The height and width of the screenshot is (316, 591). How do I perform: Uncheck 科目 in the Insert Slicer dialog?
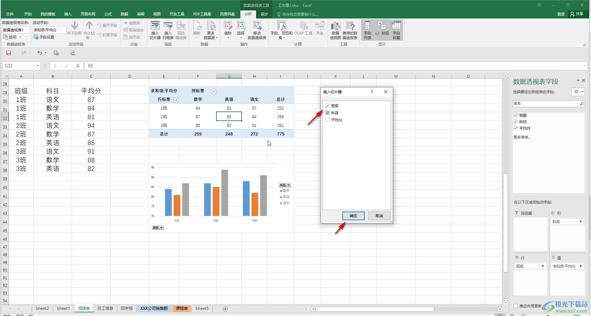pos(328,113)
